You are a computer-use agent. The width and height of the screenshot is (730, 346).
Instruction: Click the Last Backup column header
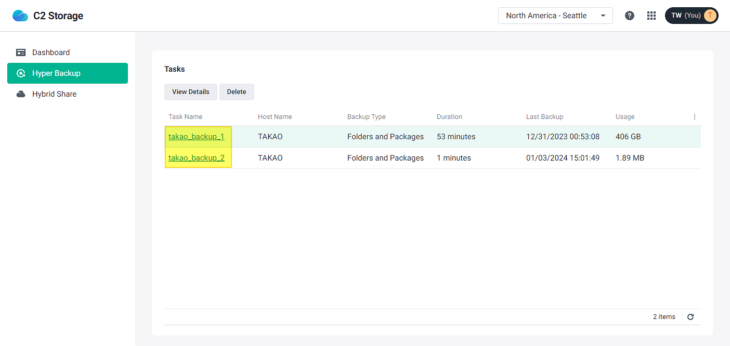coord(544,116)
